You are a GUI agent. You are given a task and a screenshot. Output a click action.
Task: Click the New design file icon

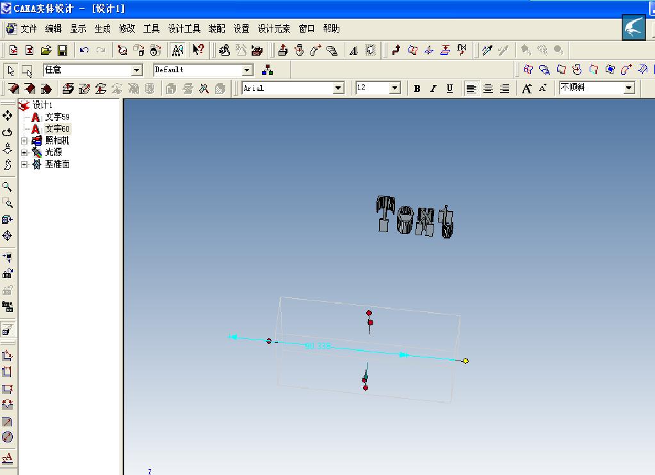point(13,51)
